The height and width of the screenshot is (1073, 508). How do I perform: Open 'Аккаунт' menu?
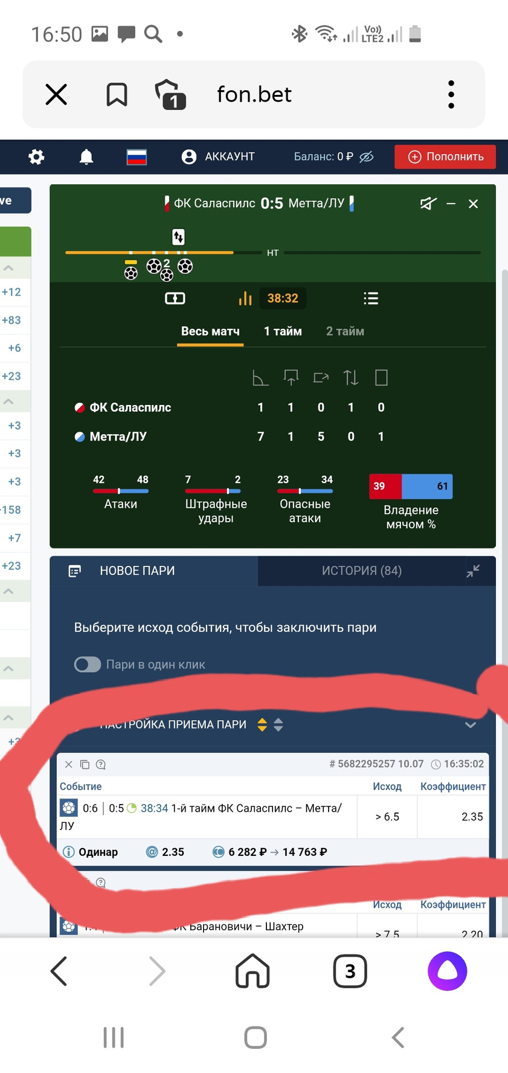pyautogui.click(x=218, y=157)
